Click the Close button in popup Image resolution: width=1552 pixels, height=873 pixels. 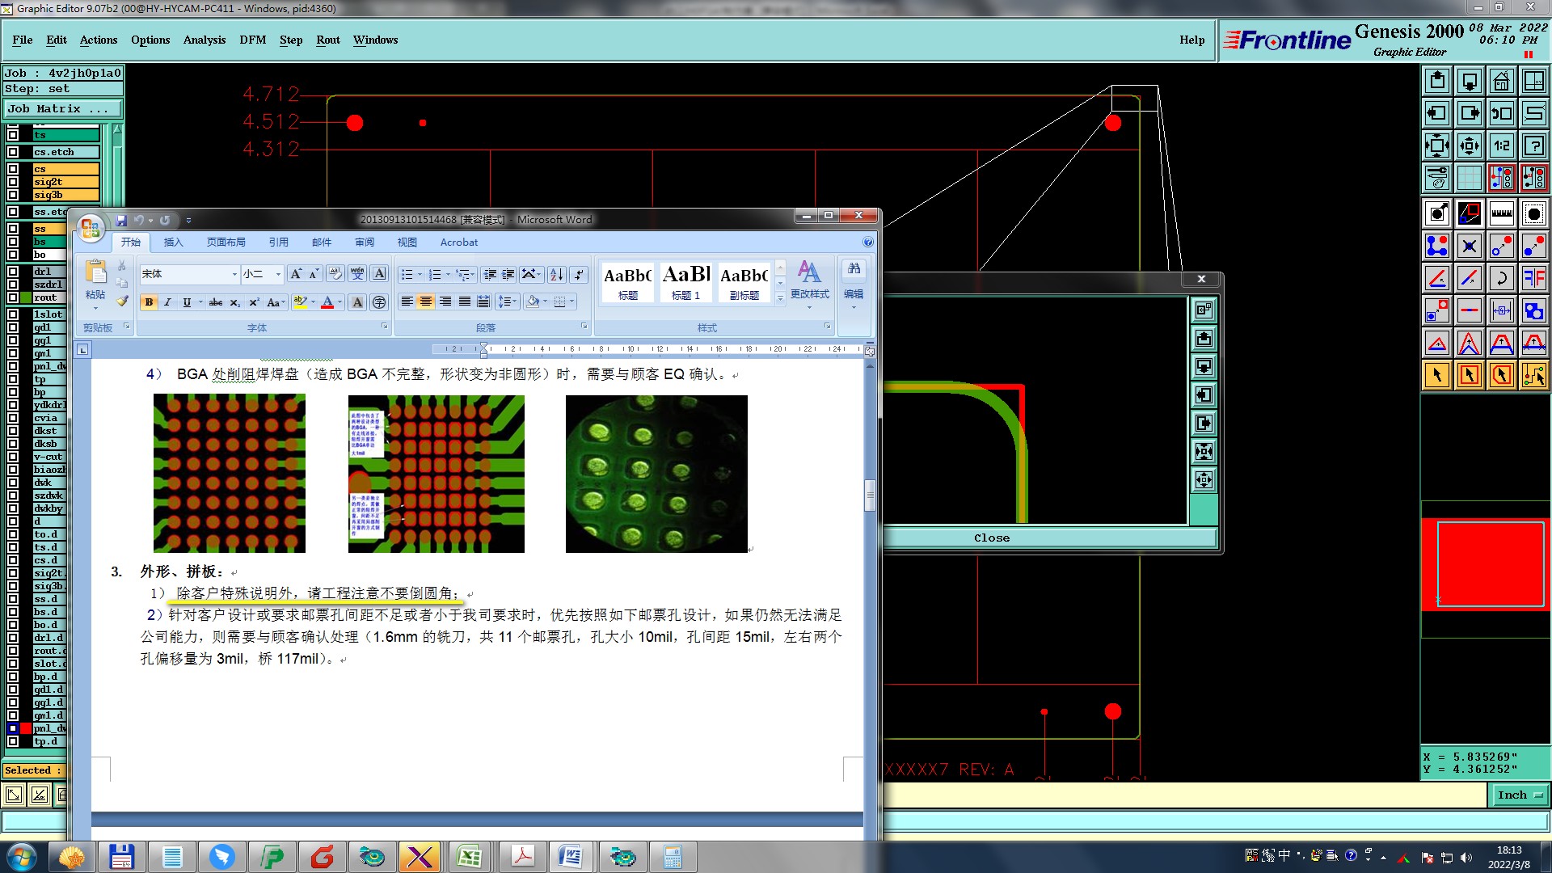[x=991, y=538]
